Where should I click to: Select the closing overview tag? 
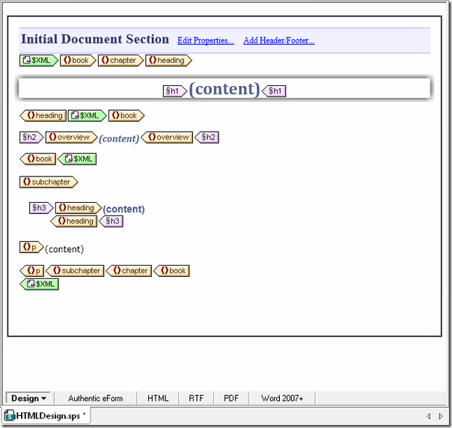click(x=167, y=137)
